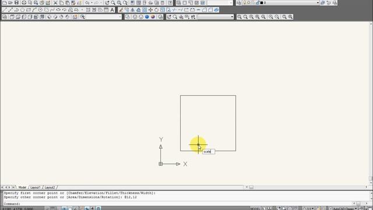This screenshot has width=373, height=210.
Task: Click the Explode tool icon
Action: 216,10
